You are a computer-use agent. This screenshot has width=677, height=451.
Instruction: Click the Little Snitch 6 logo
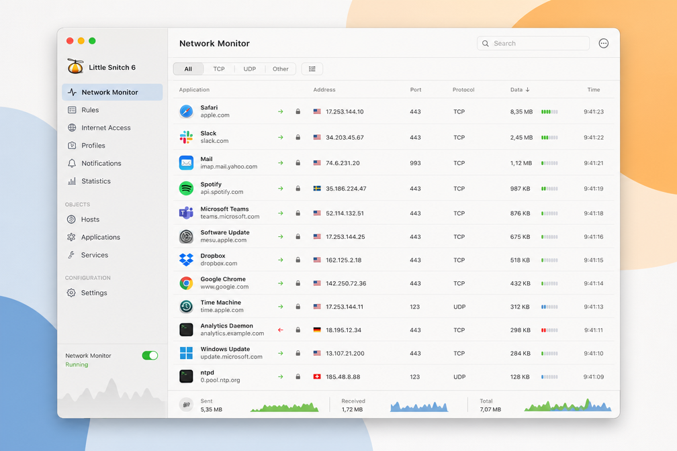[x=75, y=66]
